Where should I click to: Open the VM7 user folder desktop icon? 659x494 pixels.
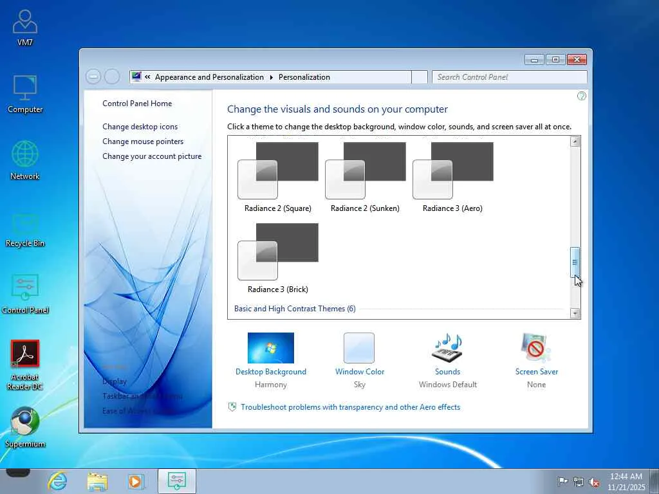(25, 27)
